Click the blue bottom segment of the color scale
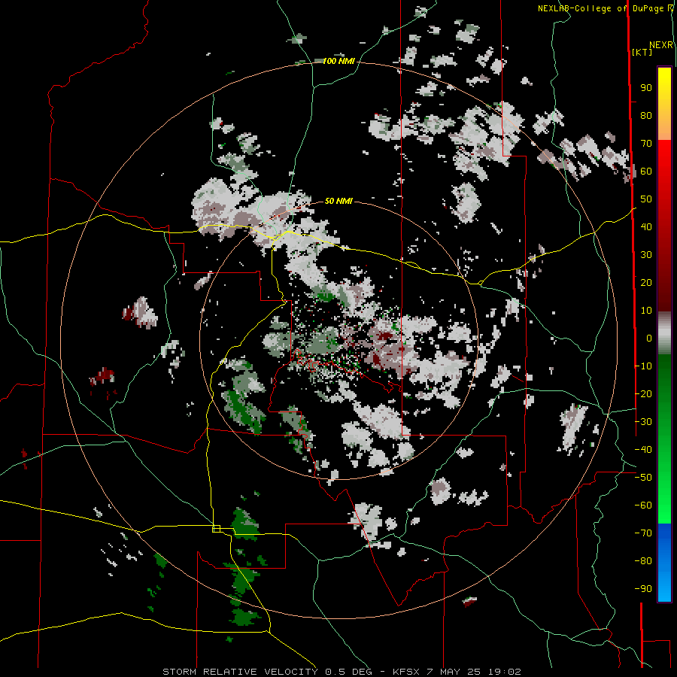 tap(664, 563)
